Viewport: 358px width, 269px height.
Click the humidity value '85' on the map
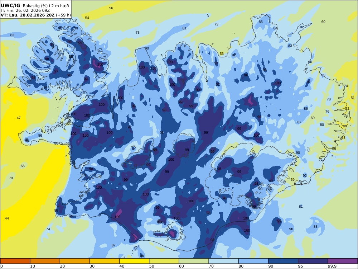click(261, 22)
